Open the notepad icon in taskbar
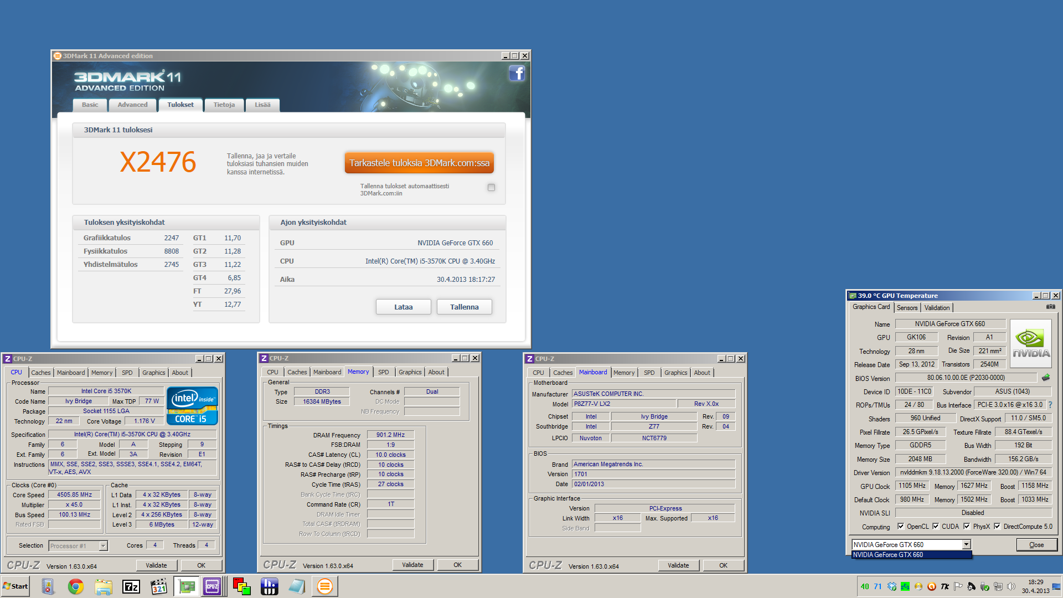This screenshot has height=598, width=1063. point(297,586)
